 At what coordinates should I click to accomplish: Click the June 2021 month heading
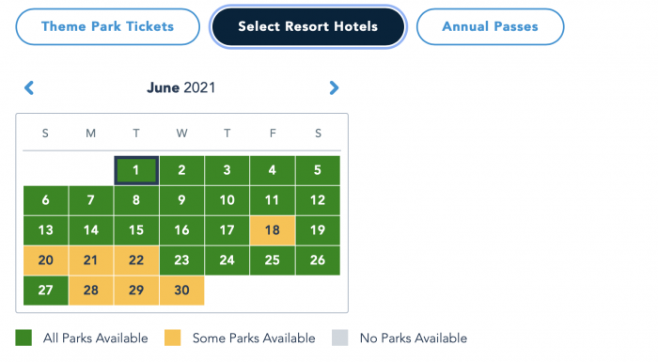(x=180, y=87)
